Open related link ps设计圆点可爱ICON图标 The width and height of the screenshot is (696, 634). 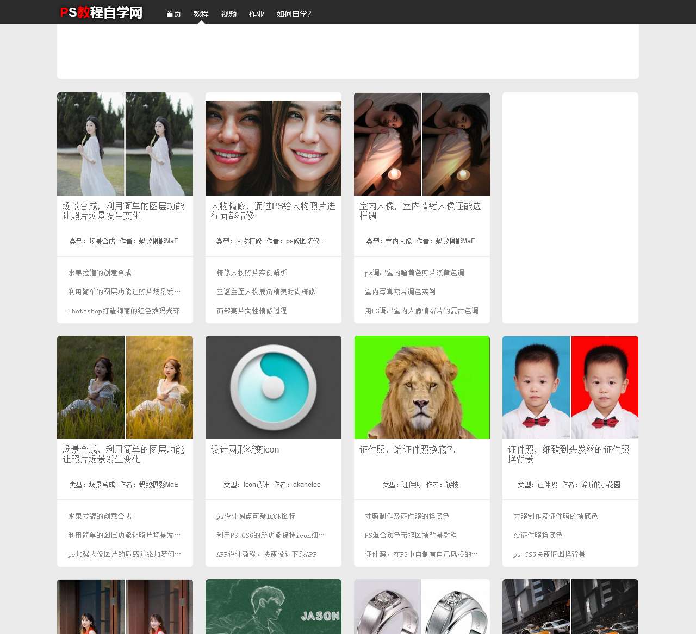coord(256,516)
